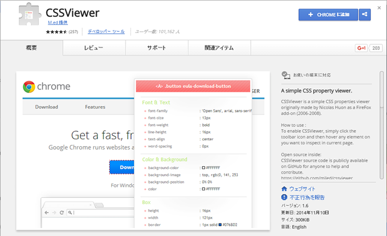Click the background-color #FFFFFF swatch

pyautogui.click(x=203, y=167)
